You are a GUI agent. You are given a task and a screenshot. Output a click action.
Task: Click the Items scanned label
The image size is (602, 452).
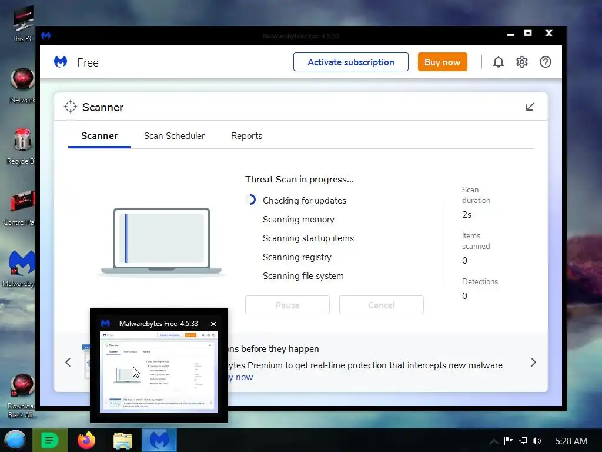click(x=476, y=241)
